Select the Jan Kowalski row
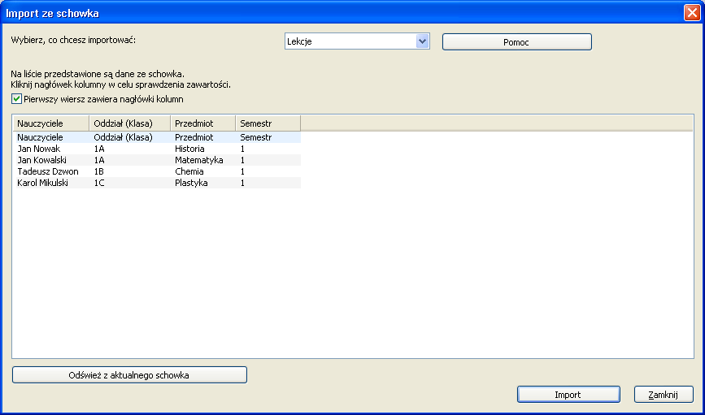Screen dimensions: 705x415 click(x=44, y=161)
